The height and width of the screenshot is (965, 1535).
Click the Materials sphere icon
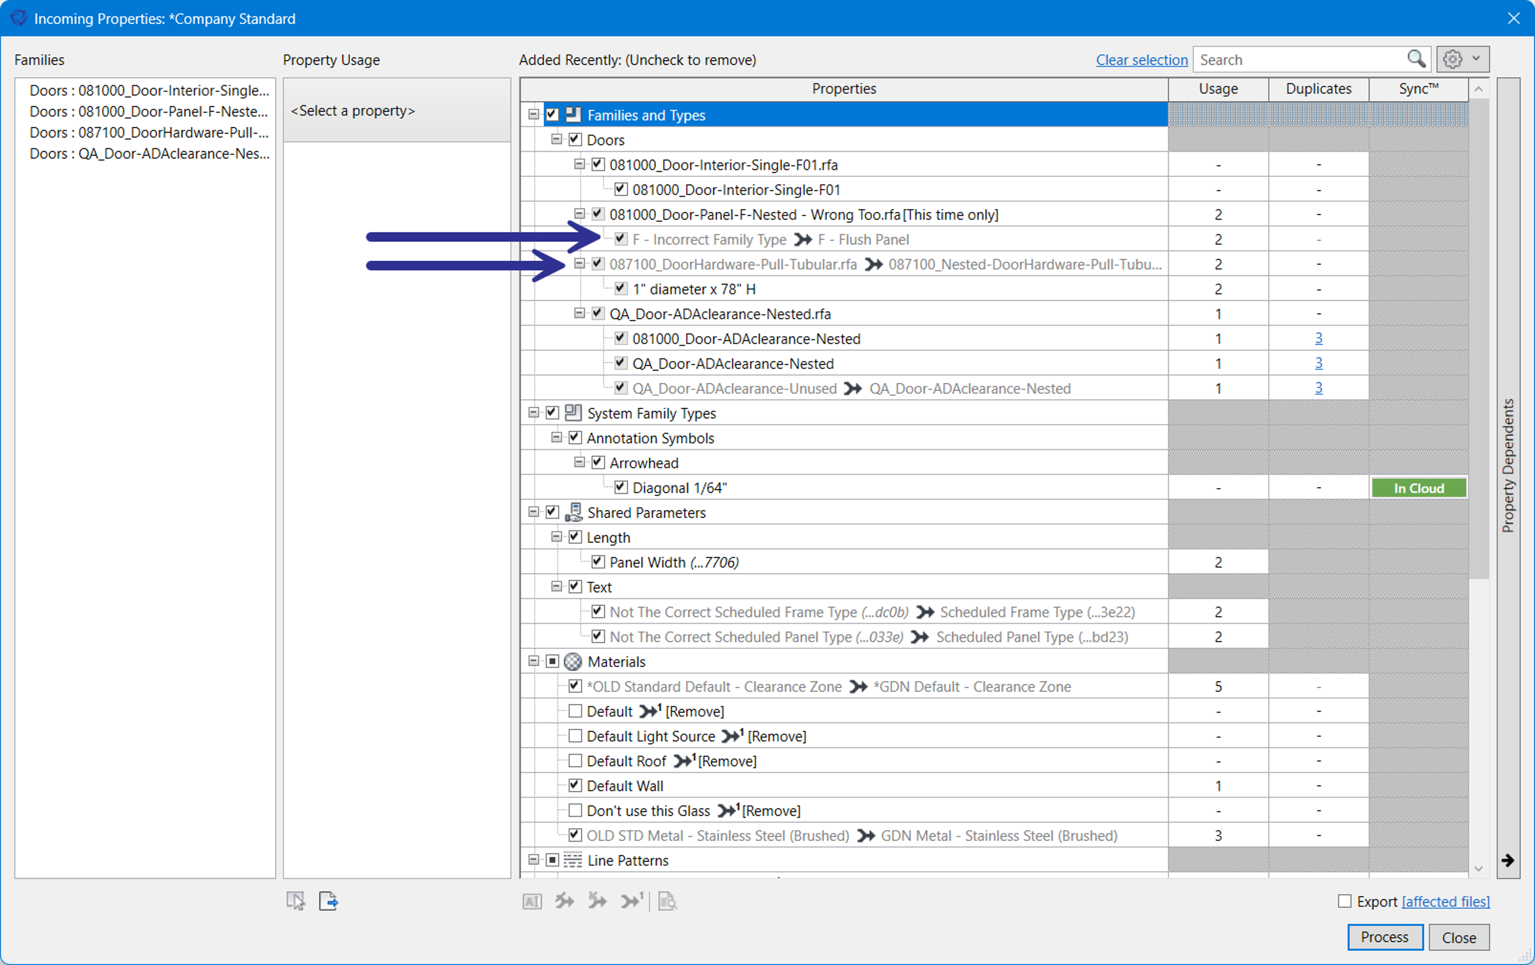(x=573, y=662)
